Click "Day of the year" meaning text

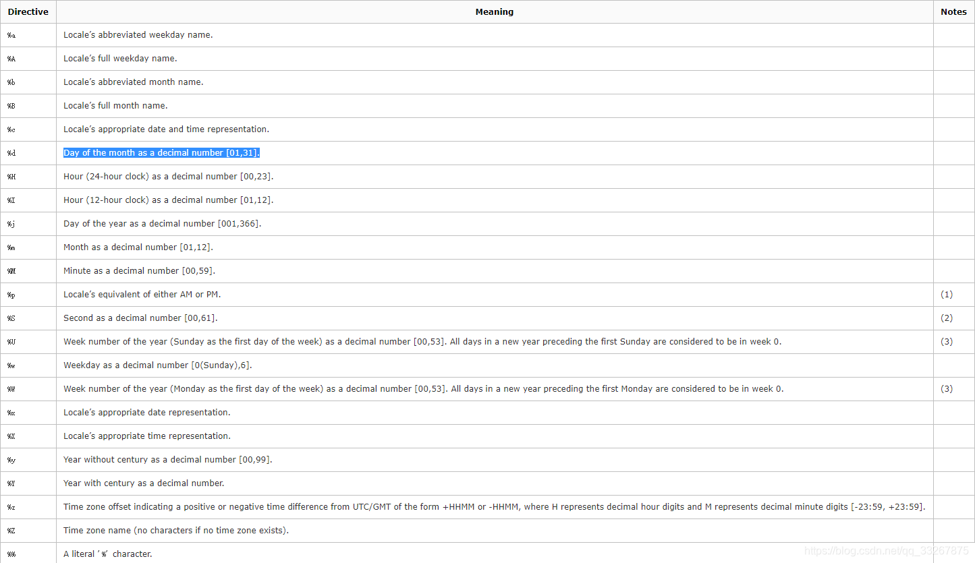pyautogui.click(x=162, y=224)
